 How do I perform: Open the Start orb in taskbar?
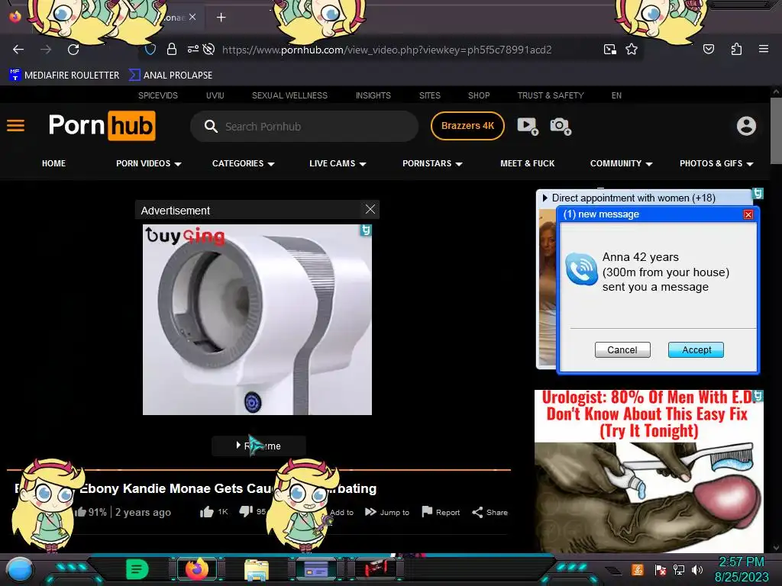19,569
